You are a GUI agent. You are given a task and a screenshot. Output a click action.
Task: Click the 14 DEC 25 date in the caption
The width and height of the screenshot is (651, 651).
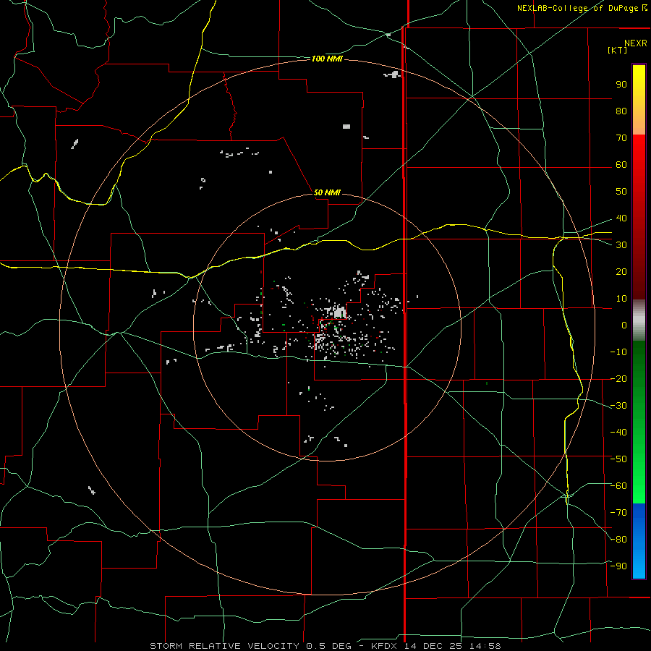pyautogui.click(x=433, y=646)
